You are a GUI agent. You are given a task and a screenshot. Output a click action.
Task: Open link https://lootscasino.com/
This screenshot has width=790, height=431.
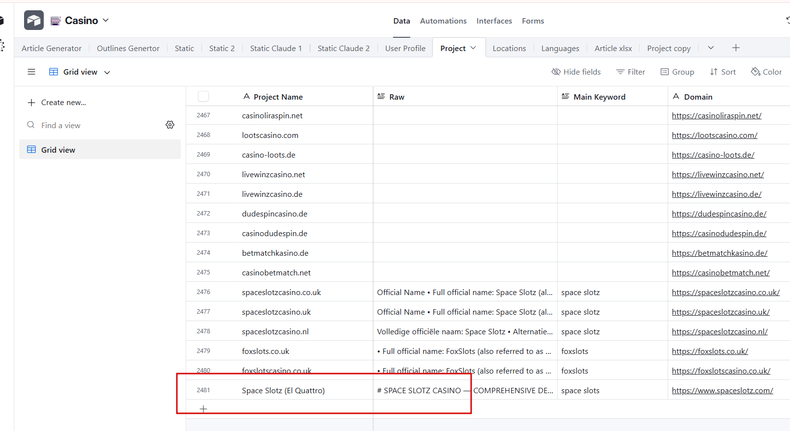(715, 135)
